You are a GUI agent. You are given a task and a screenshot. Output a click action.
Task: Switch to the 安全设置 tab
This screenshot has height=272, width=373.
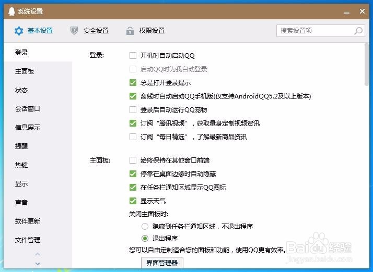point(90,31)
